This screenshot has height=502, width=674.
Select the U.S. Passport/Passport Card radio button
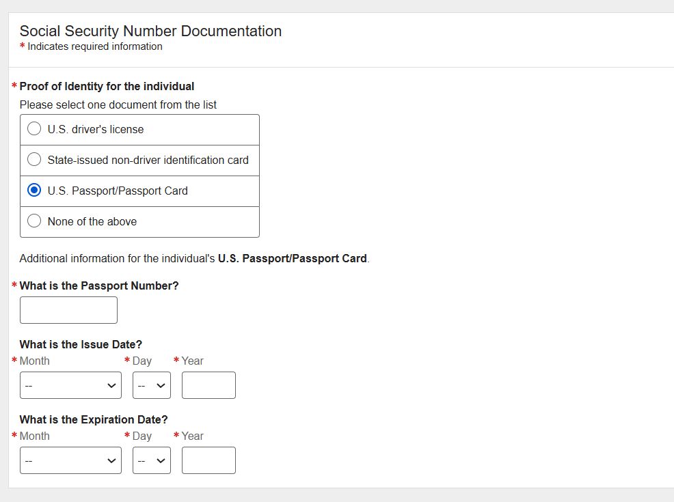[x=34, y=191]
